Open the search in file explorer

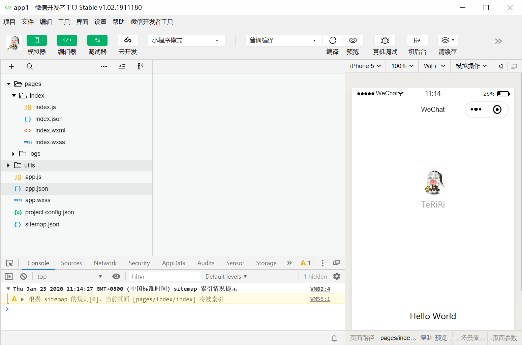pyautogui.click(x=30, y=66)
